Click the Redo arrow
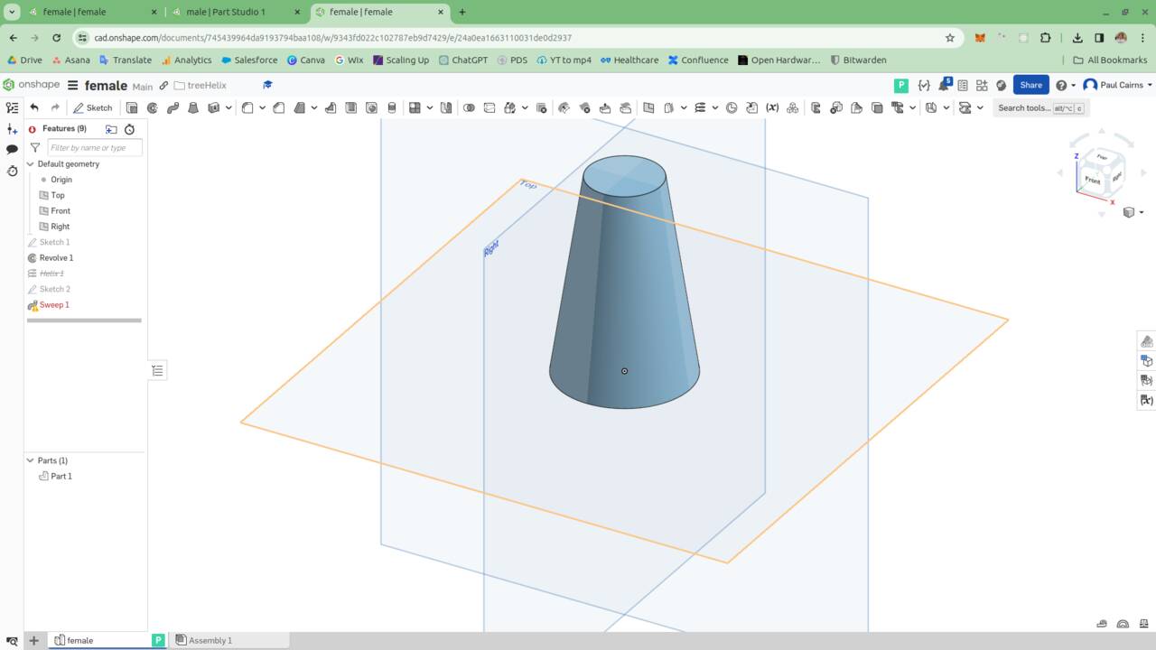The image size is (1156, 650). point(55,107)
